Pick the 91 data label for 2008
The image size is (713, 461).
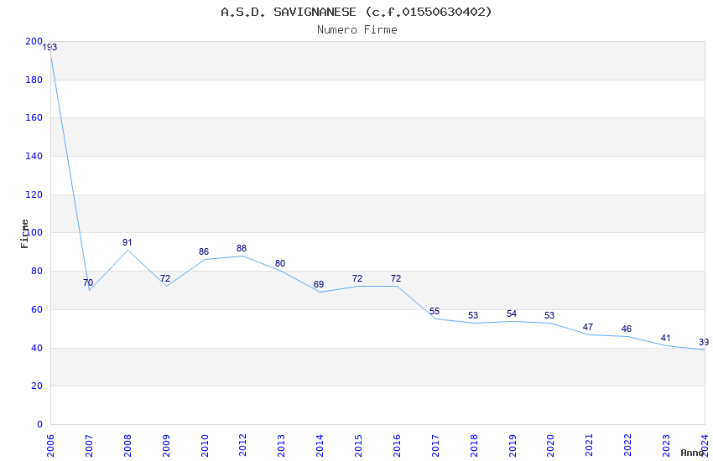(127, 242)
